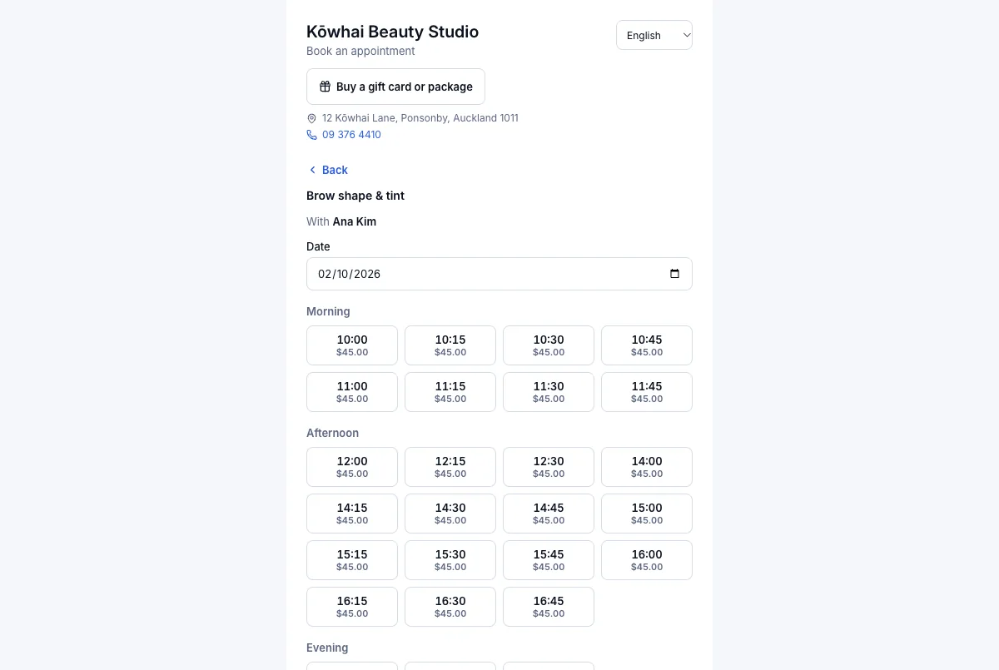Screen dimensions: 999x670
Task: Select the 12:15 afternoon slot
Action: tap(450, 467)
